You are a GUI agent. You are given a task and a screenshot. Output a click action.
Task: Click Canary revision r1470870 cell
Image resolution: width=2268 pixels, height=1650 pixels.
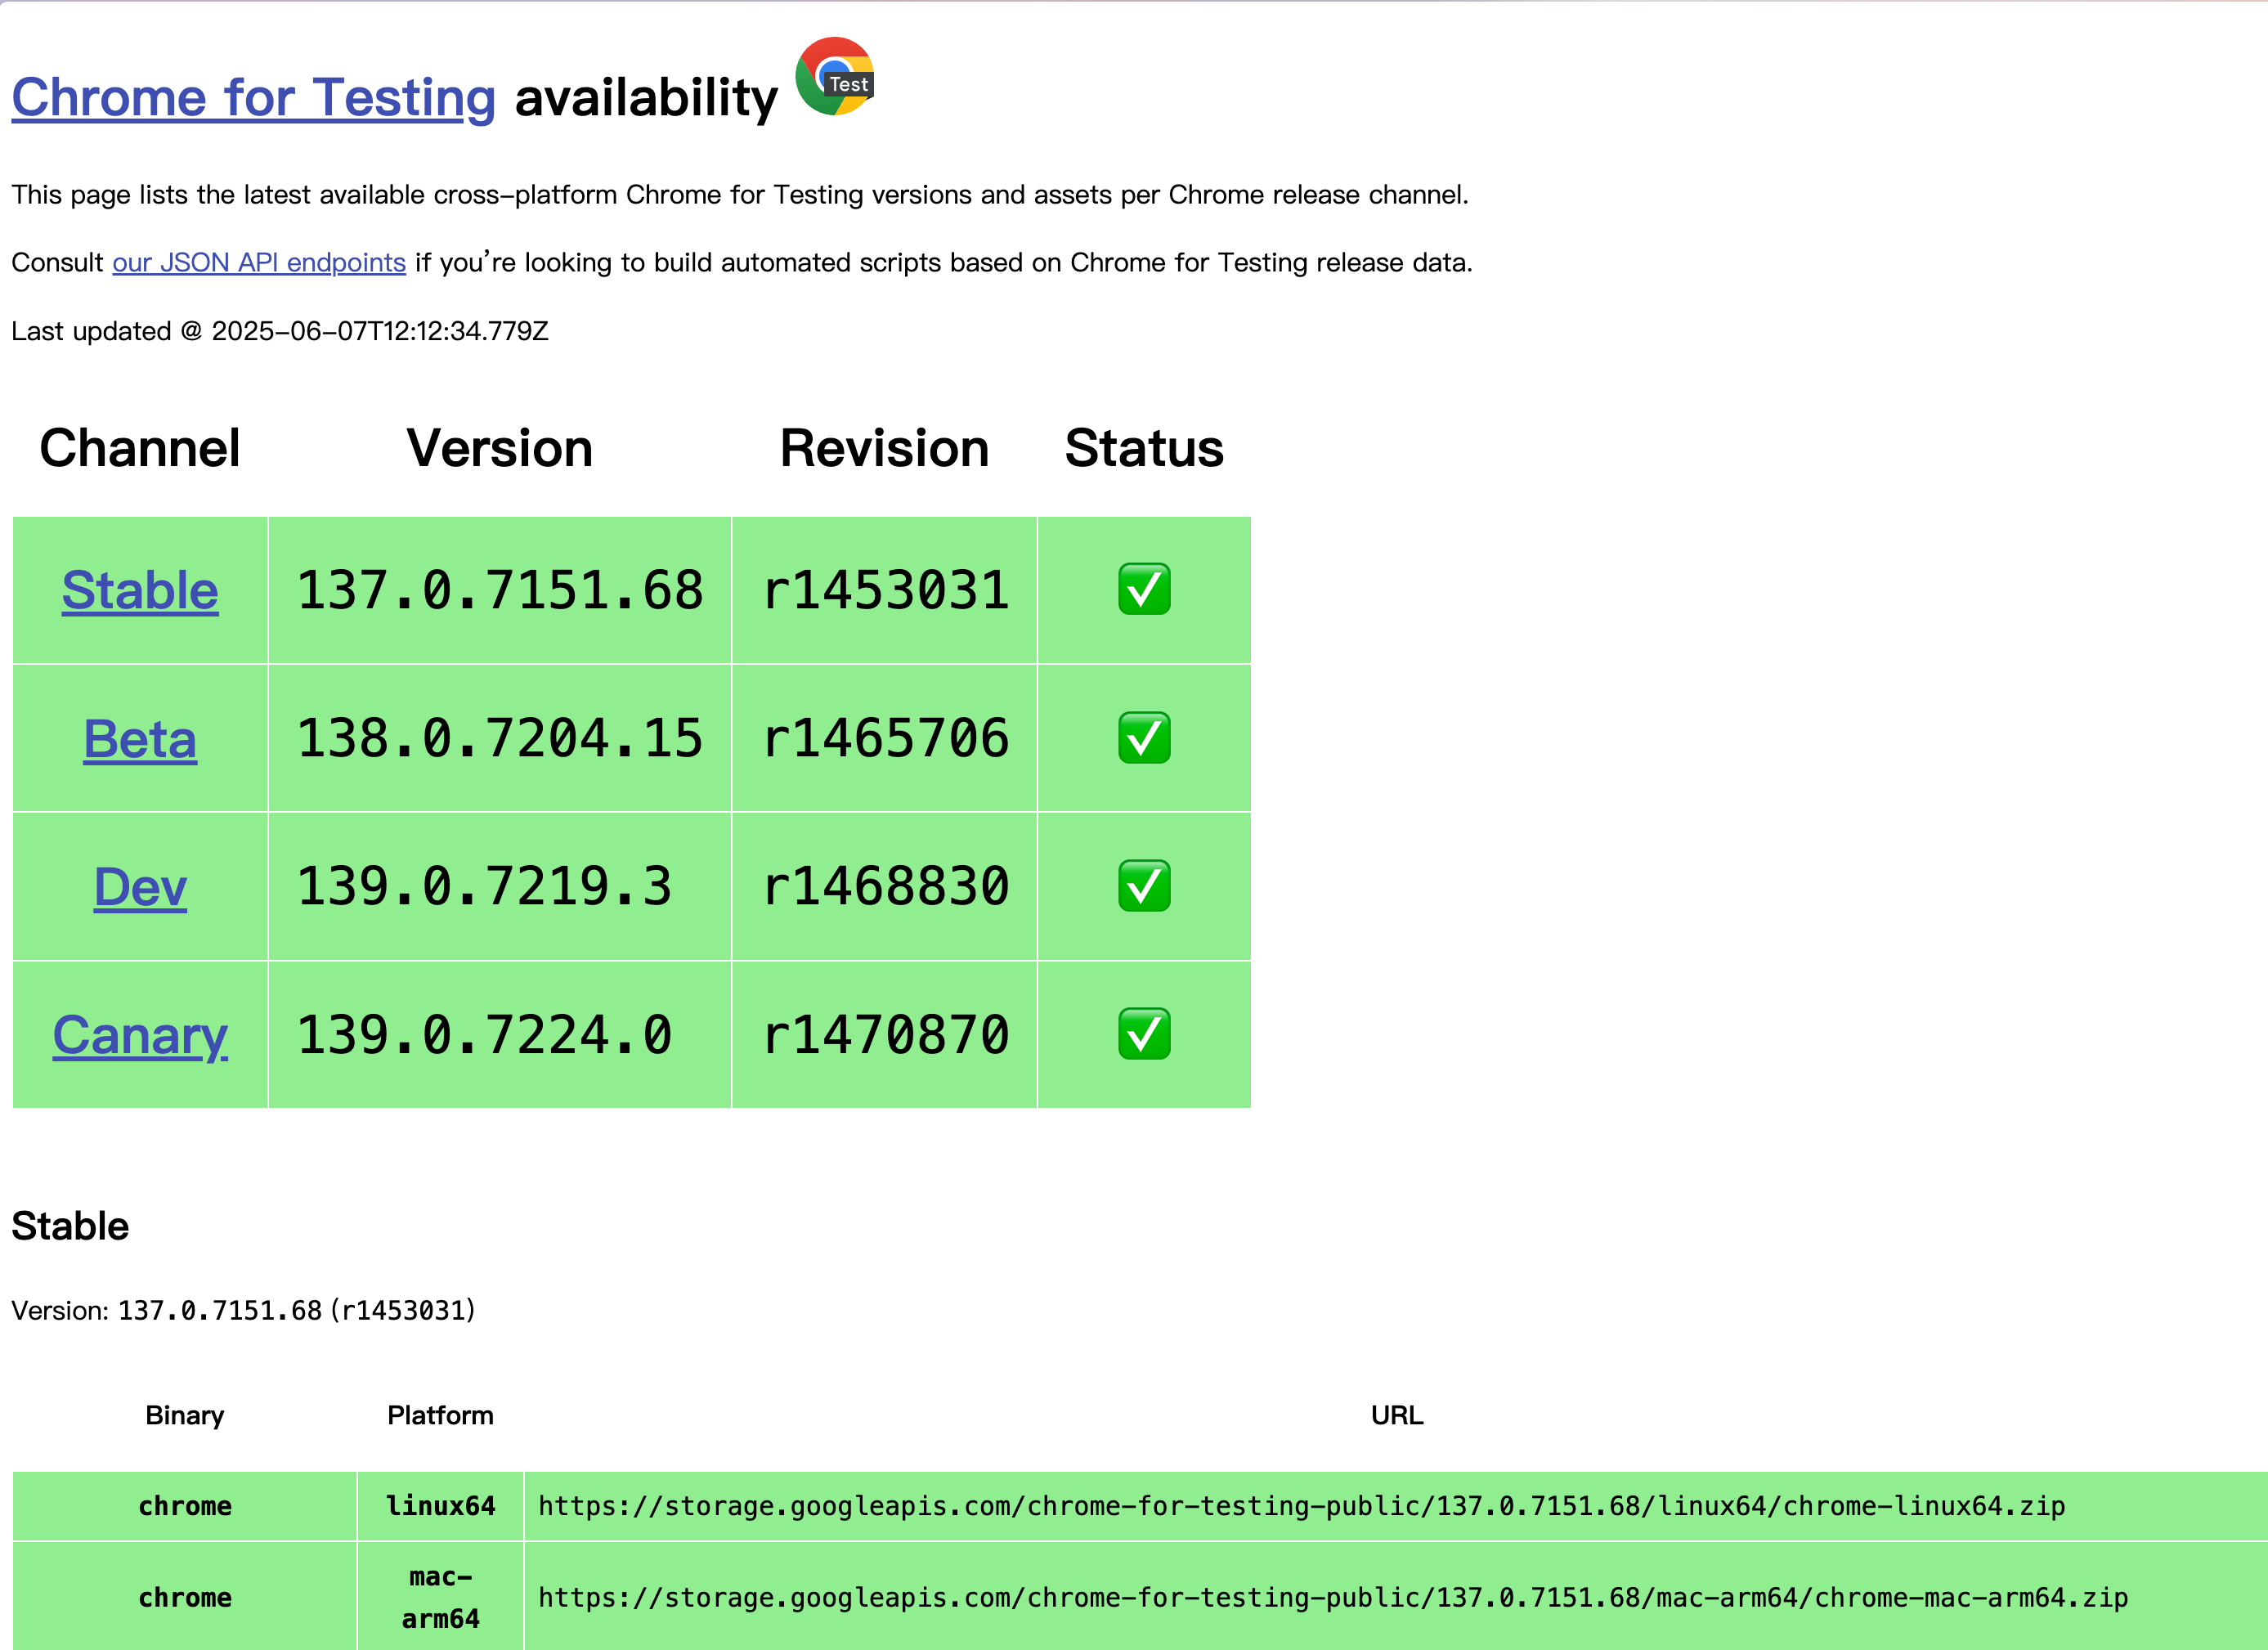click(x=885, y=1035)
